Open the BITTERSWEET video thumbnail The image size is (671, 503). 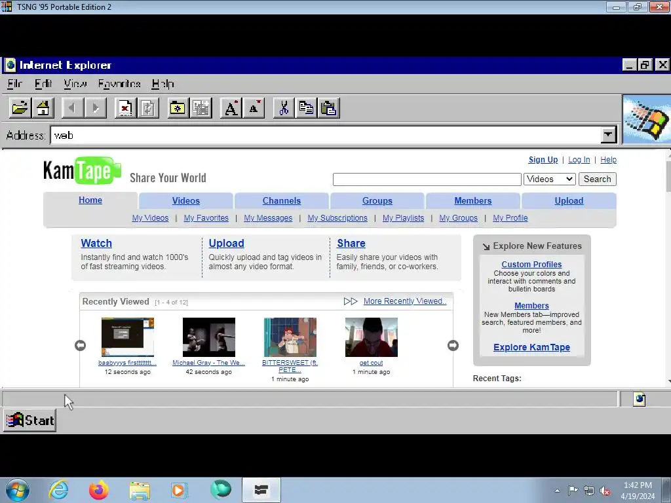point(290,337)
